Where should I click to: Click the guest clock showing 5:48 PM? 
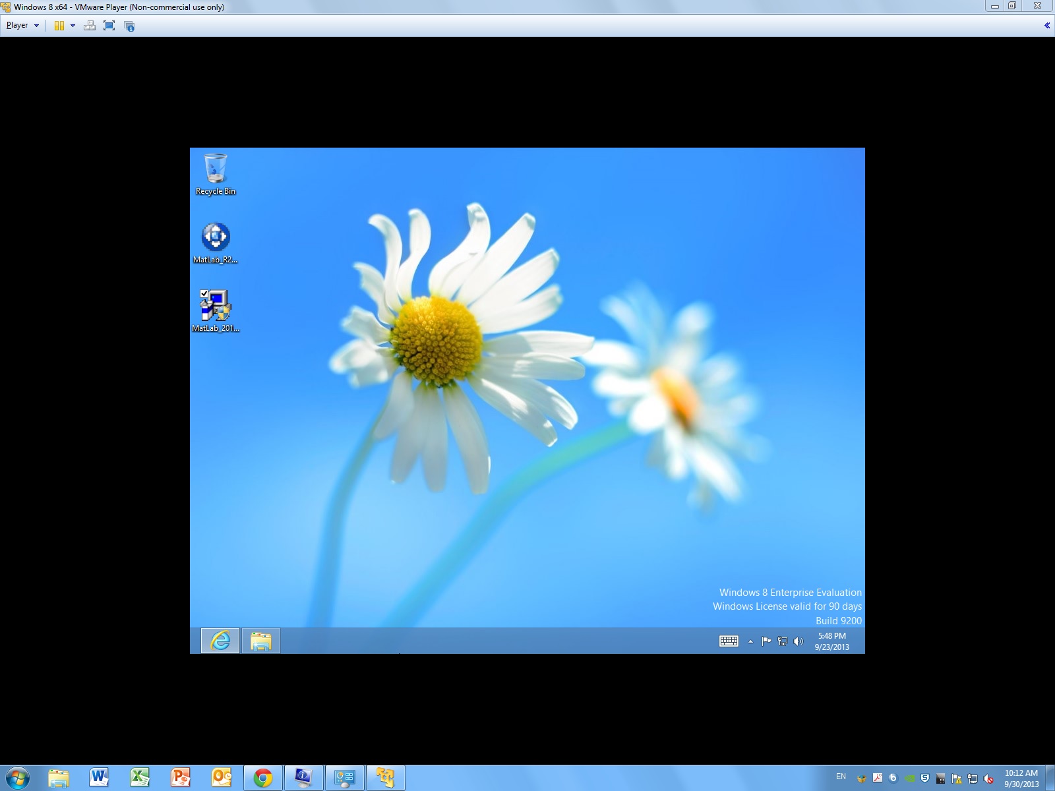tap(832, 641)
